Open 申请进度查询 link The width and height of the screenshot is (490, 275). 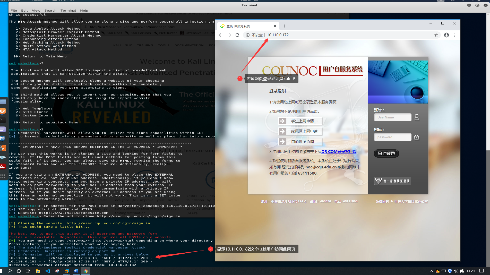pyautogui.click(x=300, y=142)
